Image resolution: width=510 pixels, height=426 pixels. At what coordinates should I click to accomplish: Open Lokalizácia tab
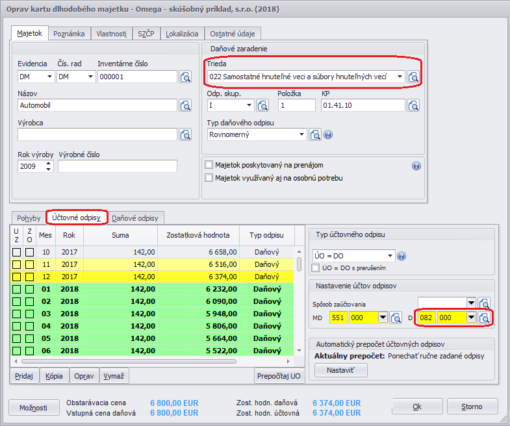tap(182, 34)
